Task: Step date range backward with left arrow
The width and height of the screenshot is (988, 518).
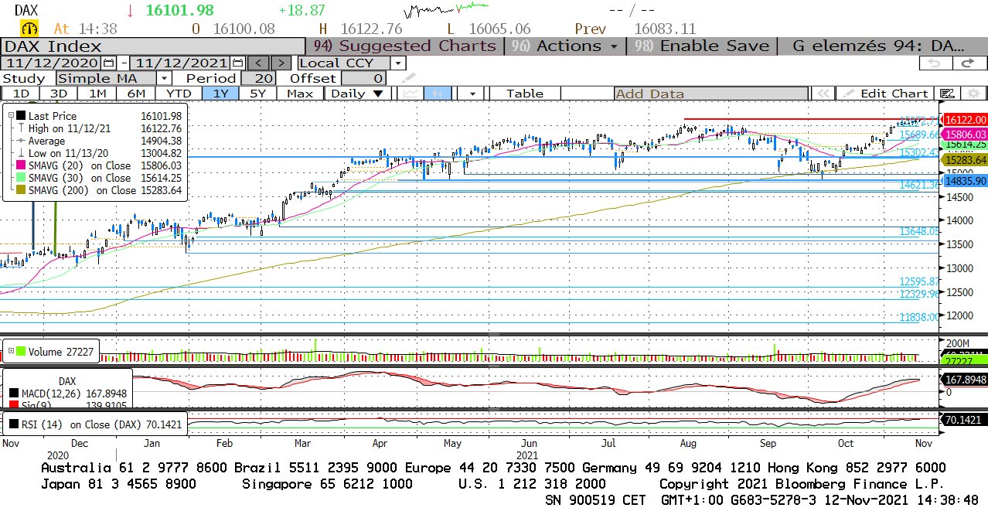Action: coord(260,63)
